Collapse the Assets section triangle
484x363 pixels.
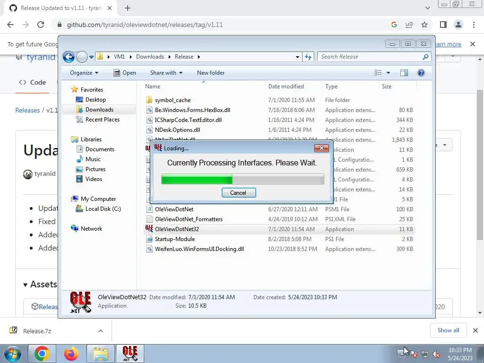[26, 285]
